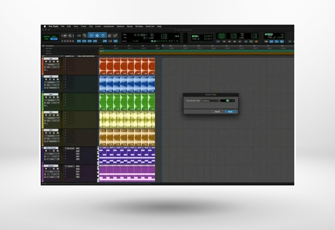Screen dimensions: 335x230
Task: Toggle Pre-roll in the transport
Action: pyautogui.click(x=222, y=33)
